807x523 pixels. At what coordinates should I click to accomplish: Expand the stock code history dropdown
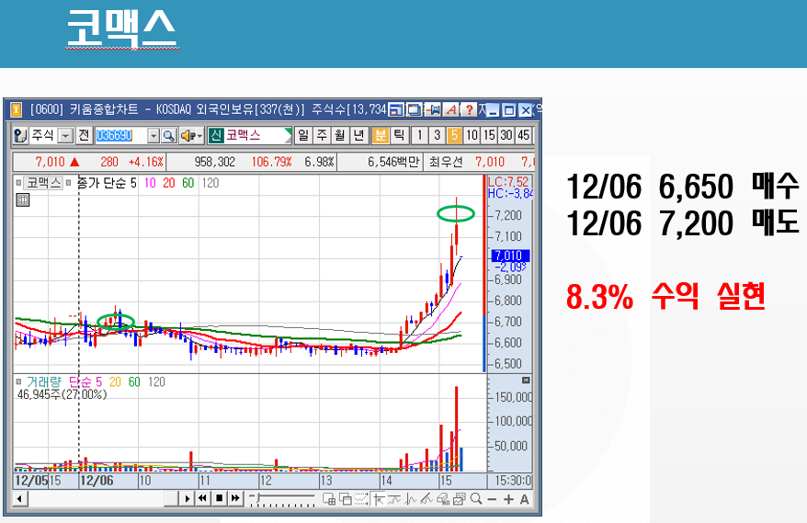[x=153, y=136]
